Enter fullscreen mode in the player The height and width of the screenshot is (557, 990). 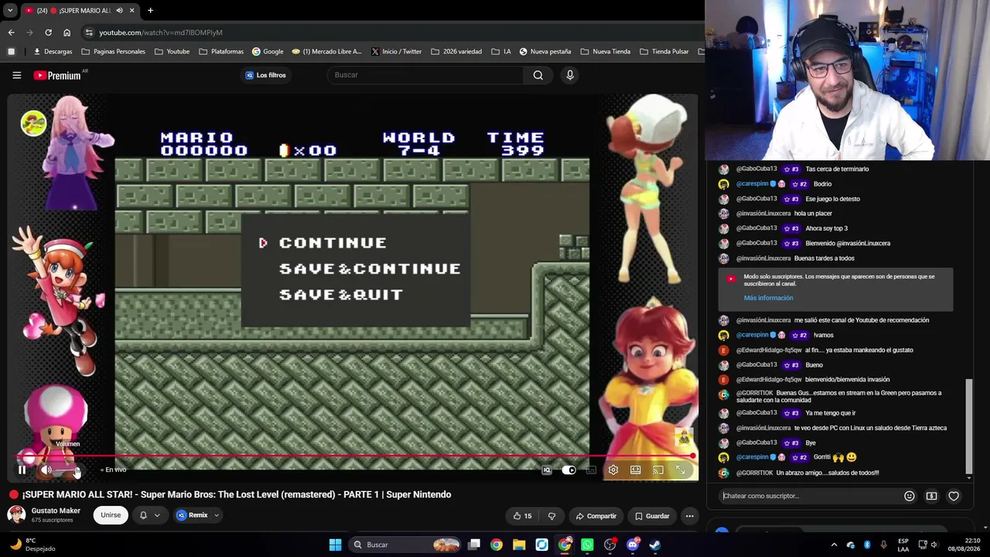(x=681, y=470)
